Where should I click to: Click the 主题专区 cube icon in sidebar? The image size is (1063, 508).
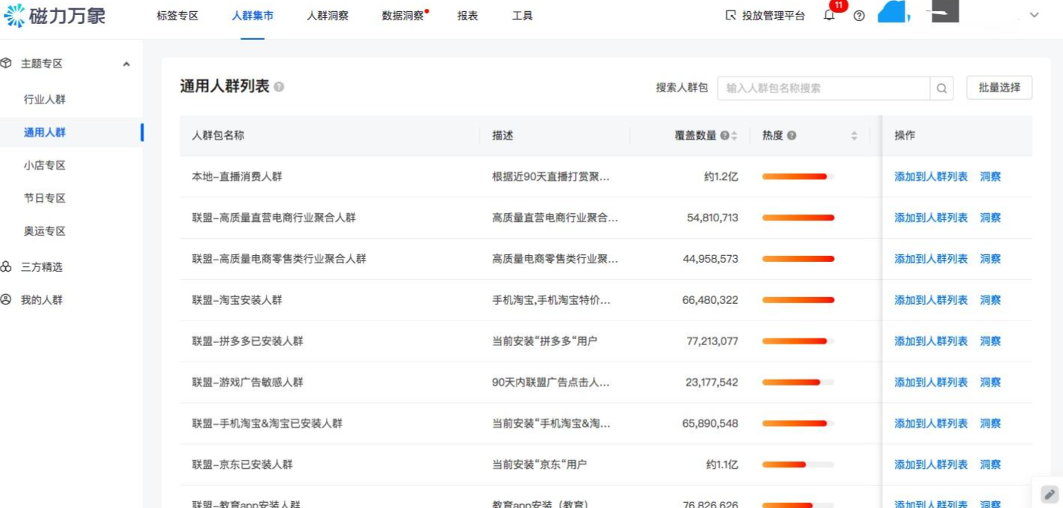7,63
